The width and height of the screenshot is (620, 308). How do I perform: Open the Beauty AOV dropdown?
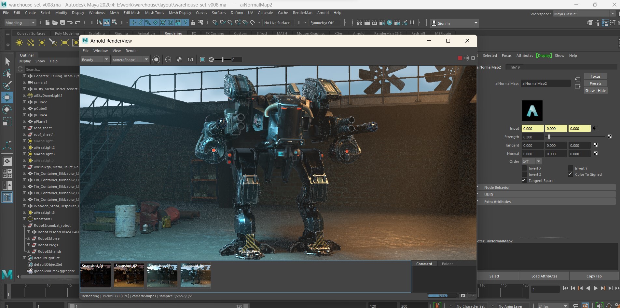[95, 59]
